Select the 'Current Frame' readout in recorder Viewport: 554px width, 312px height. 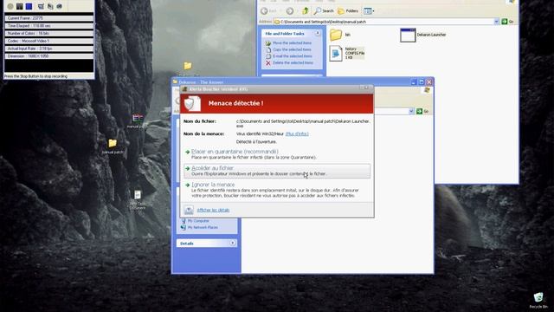(48, 18)
